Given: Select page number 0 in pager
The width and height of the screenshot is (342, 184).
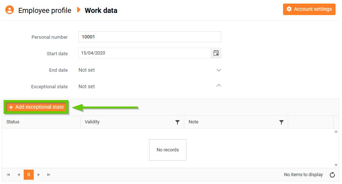Looking at the screenshot, I should 29,175.
